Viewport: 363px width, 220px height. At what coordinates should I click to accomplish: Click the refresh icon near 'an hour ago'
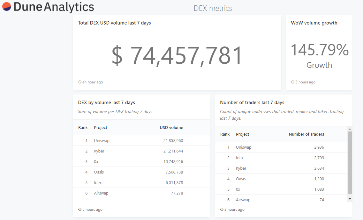[79, 82]
